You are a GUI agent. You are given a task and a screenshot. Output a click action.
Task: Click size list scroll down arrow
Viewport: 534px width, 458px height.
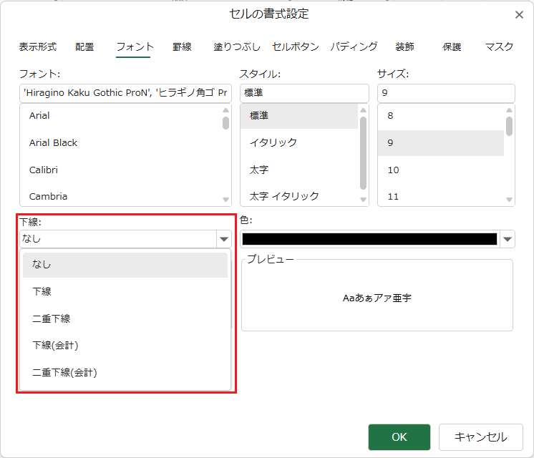[509, 200]
